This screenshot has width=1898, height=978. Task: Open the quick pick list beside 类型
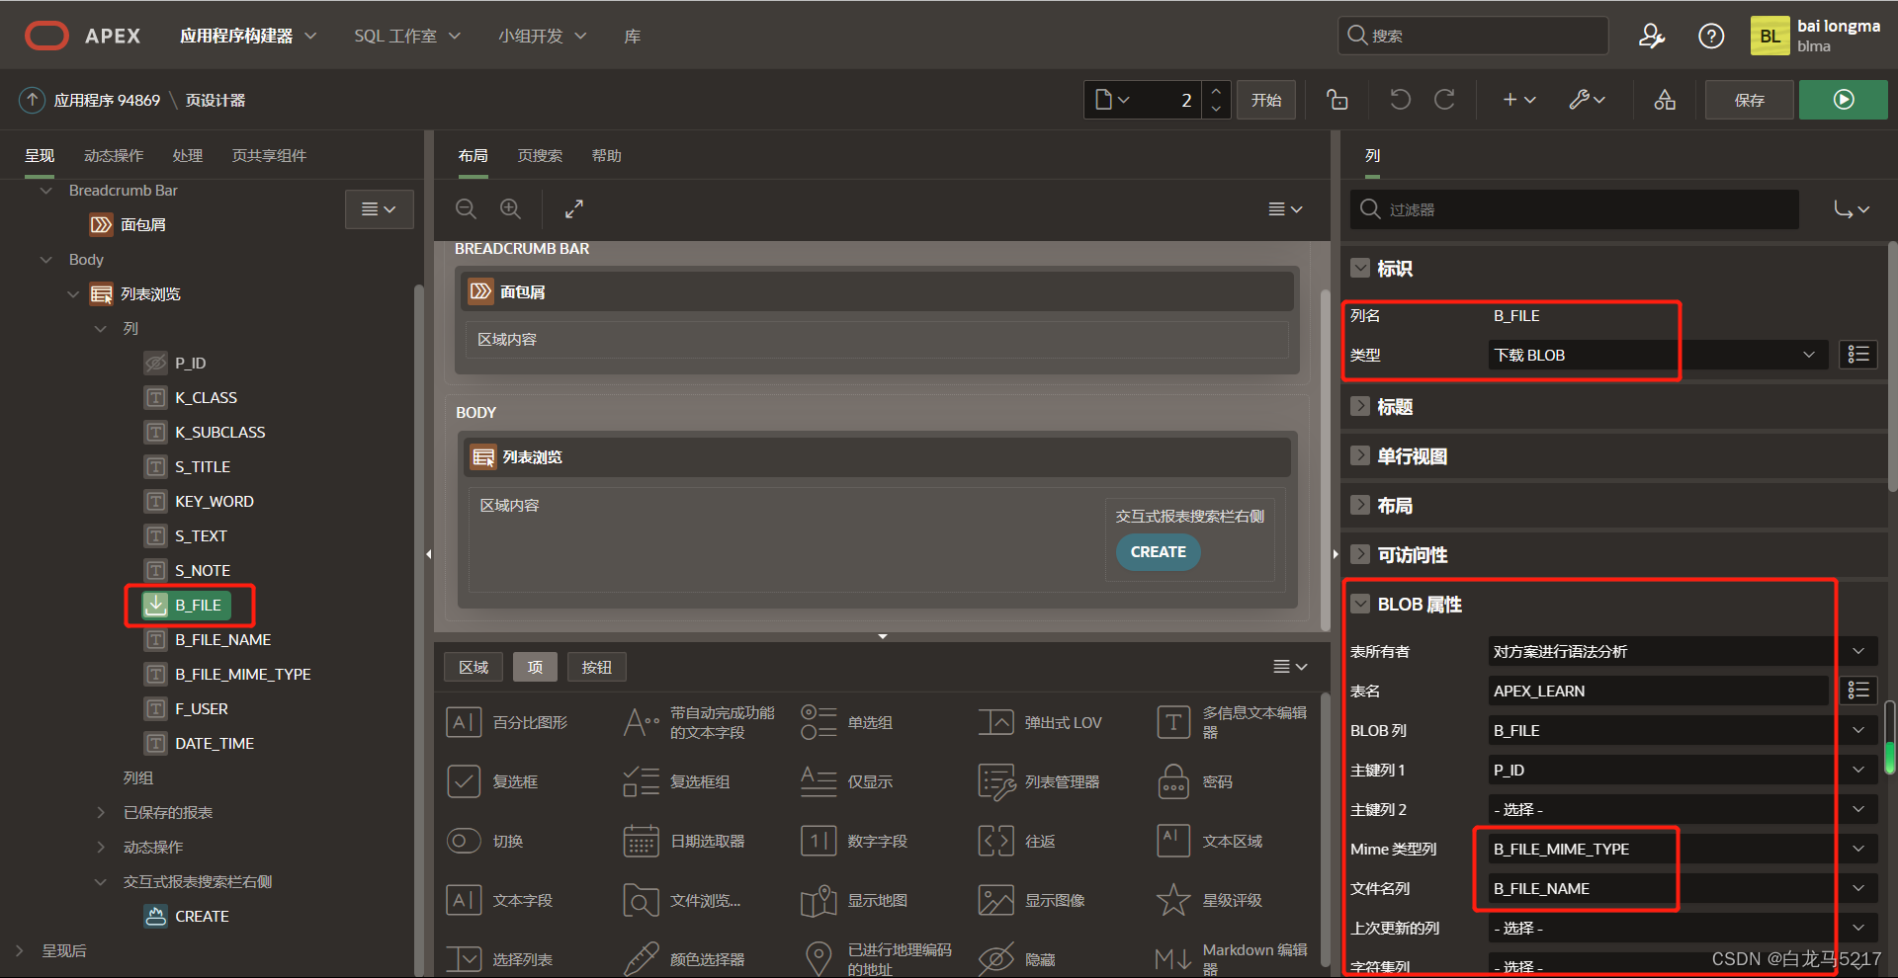pos(1858,355)
